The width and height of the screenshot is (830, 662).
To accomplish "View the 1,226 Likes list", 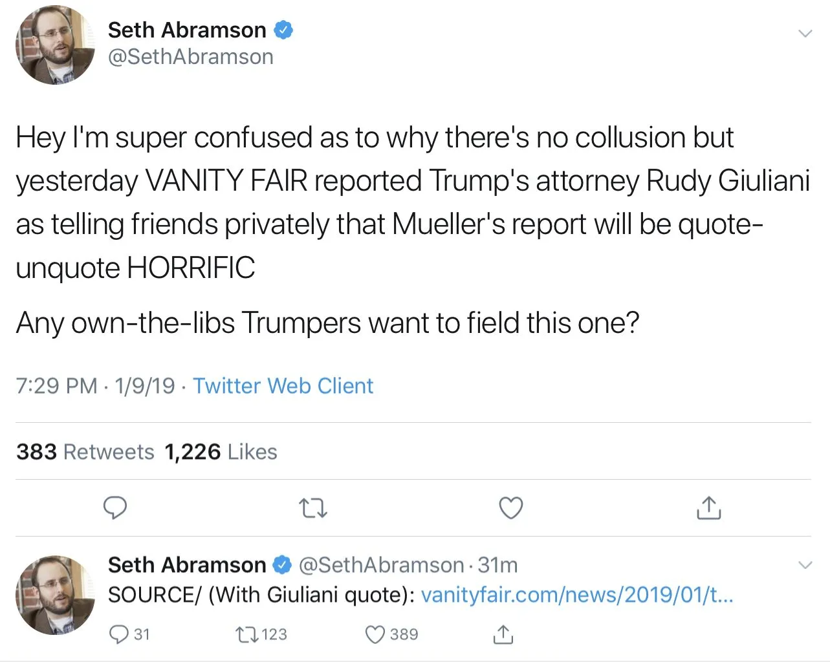I will [x=221, y=452].
